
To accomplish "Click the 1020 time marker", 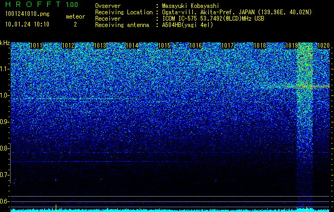I will point(323,46).
